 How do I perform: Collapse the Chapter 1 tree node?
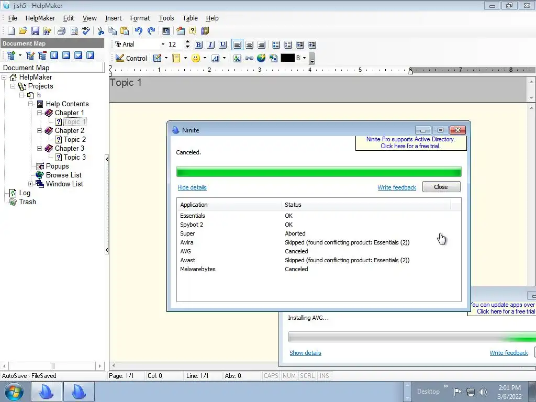tap(40, 113)
